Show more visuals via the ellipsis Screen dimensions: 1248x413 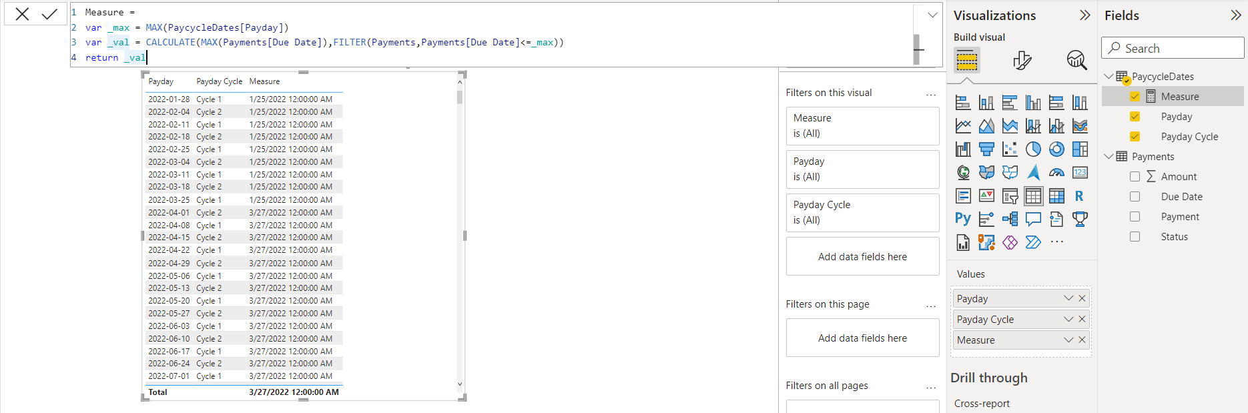[x=1056, y=242]
